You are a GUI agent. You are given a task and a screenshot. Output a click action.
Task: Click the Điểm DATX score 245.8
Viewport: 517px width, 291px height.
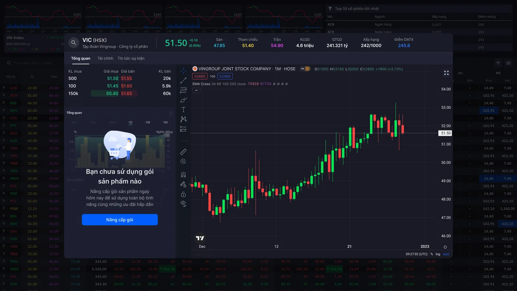[404, 45]
